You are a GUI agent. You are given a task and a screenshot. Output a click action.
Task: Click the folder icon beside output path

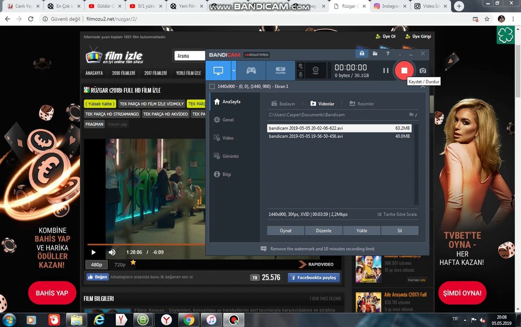pos(411,114)
